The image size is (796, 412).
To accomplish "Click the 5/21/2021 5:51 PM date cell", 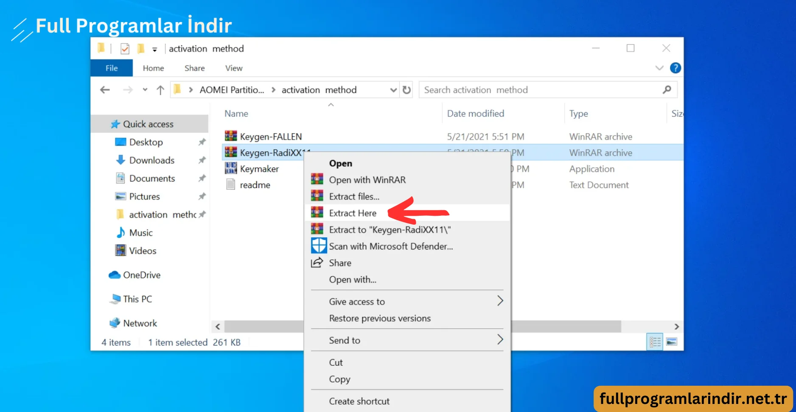I will (485, 136).
